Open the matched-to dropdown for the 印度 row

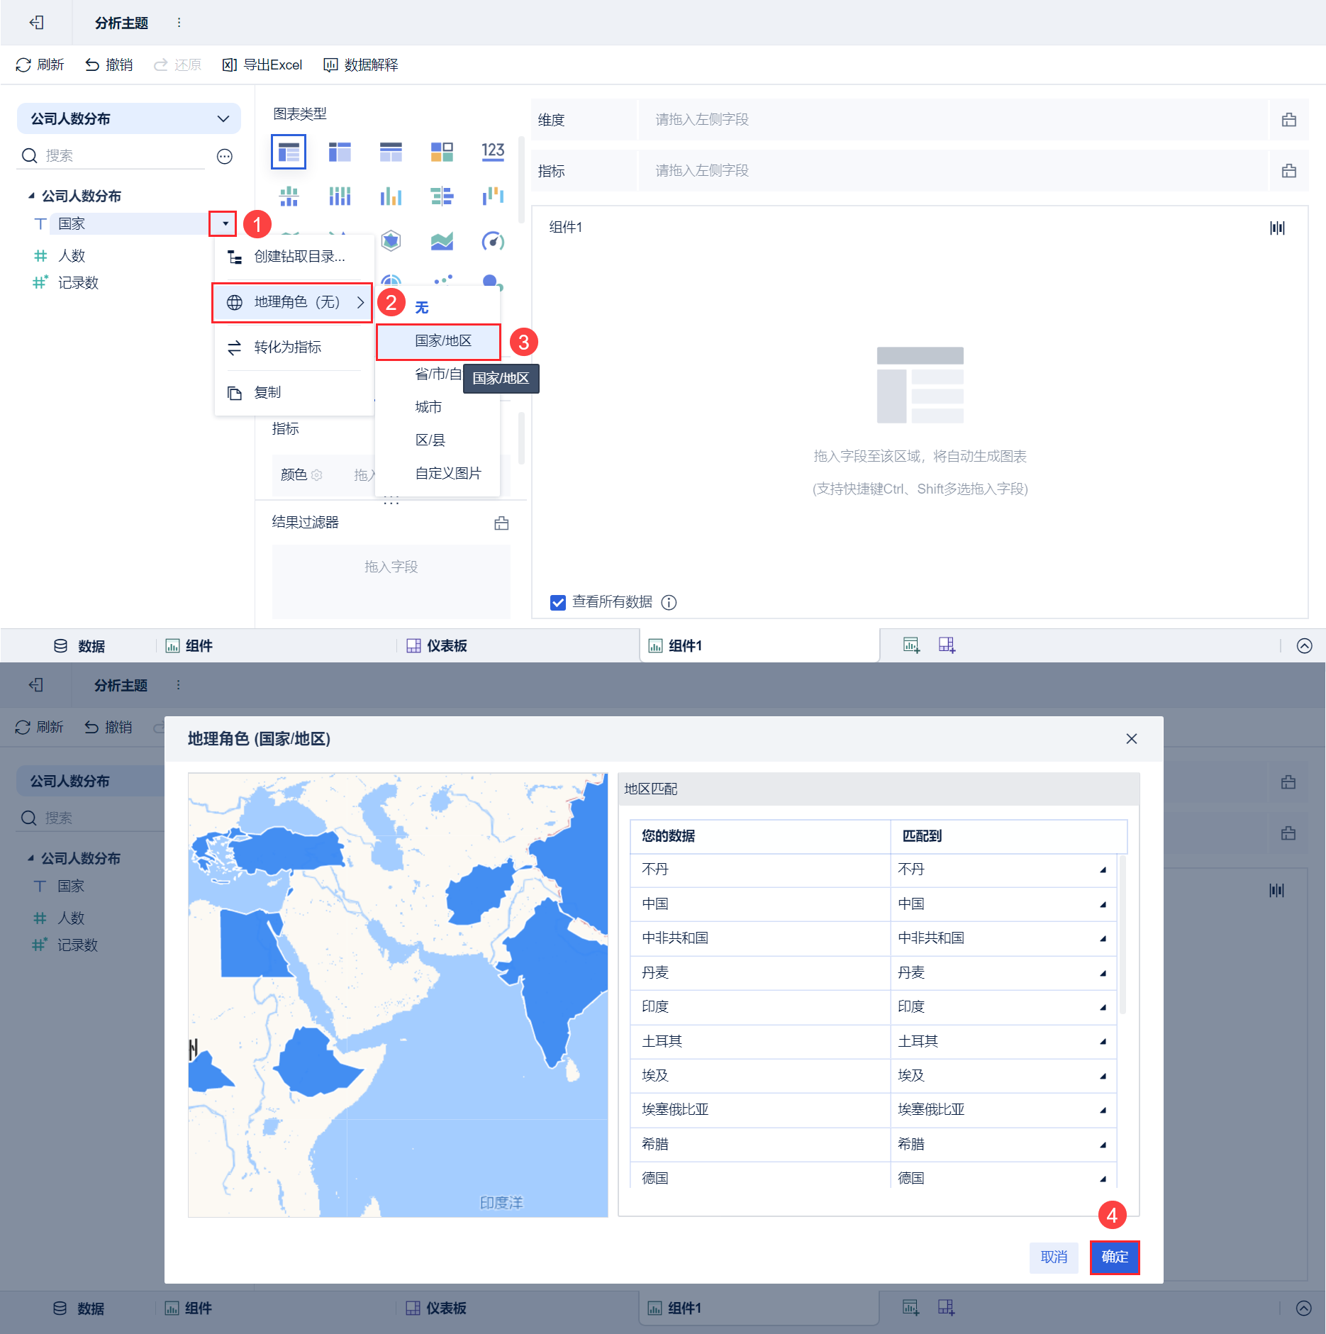coord(1103,1007)
